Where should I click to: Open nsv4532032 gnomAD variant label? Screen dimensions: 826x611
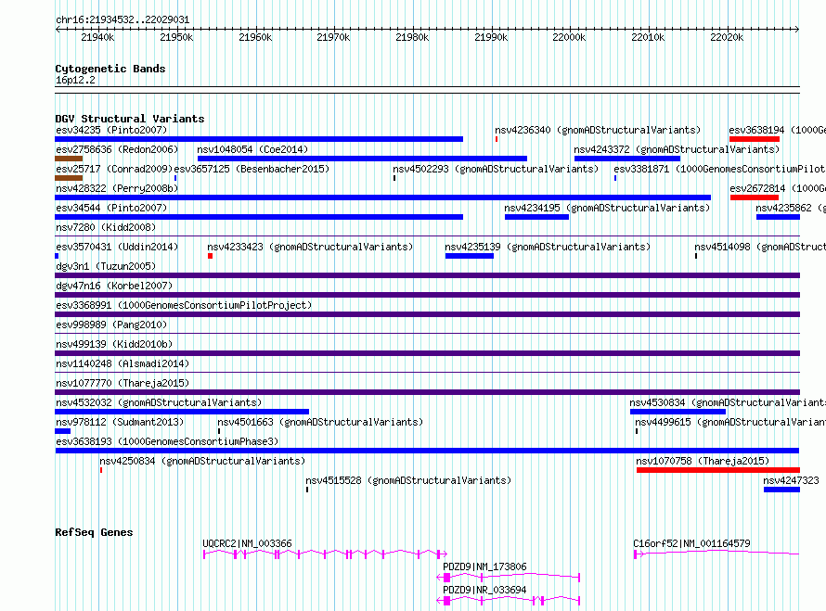(159, 402)
